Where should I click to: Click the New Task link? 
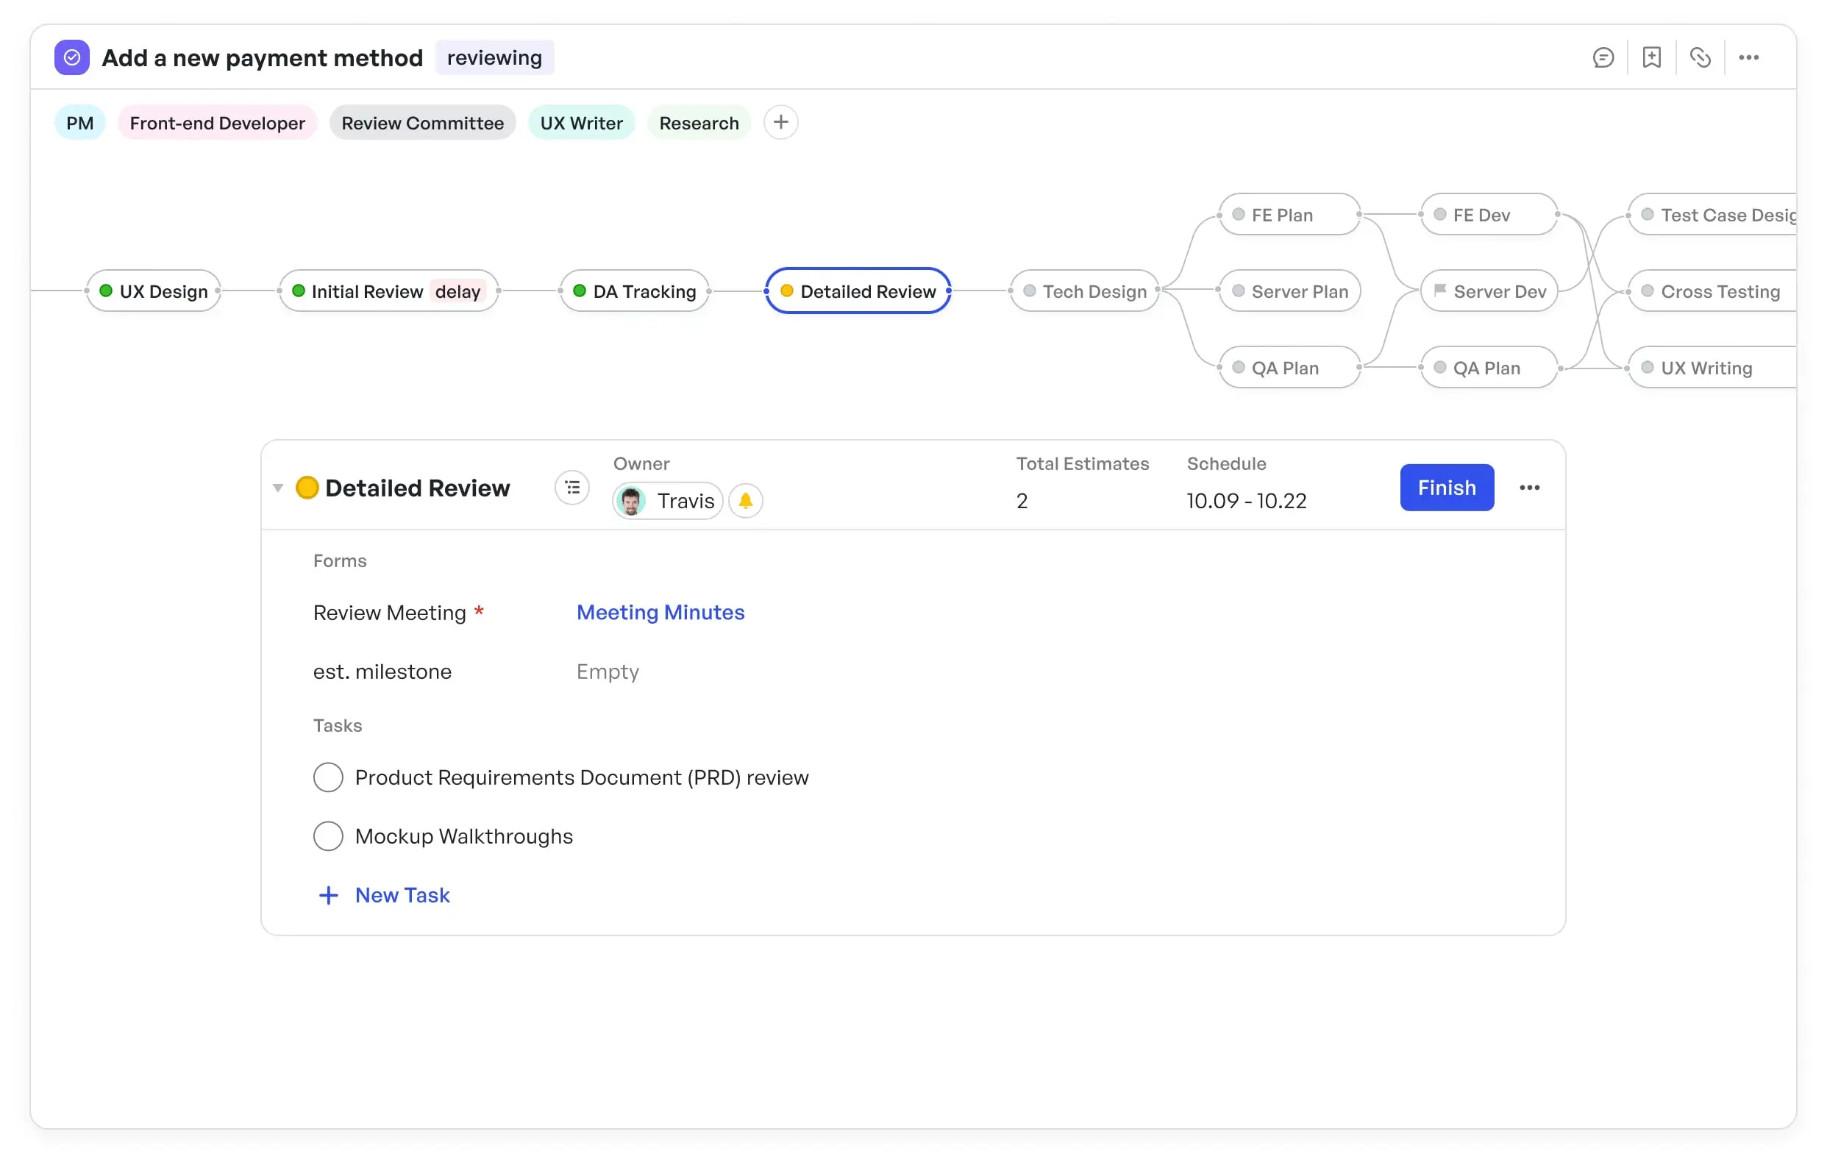coord(402,895)
